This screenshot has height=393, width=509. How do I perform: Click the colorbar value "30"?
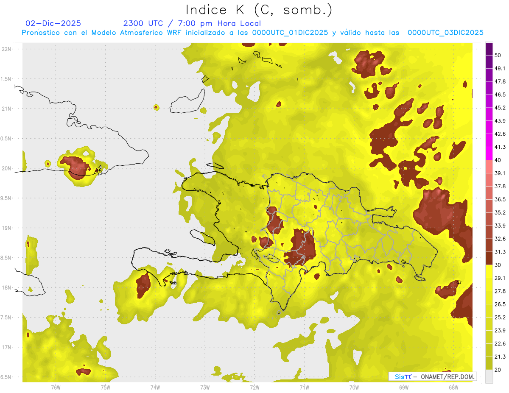(498, 265)
